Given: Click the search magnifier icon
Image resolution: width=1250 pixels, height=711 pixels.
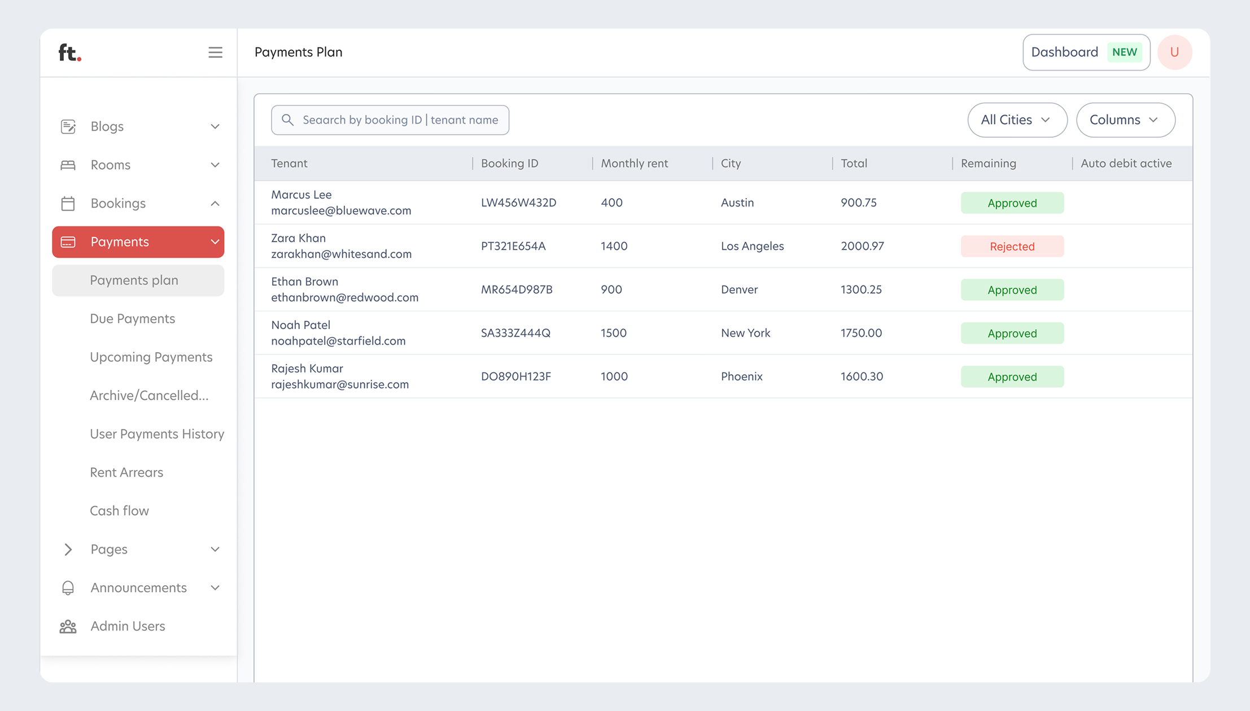Looking at the screenshot, I should (287, 120).
